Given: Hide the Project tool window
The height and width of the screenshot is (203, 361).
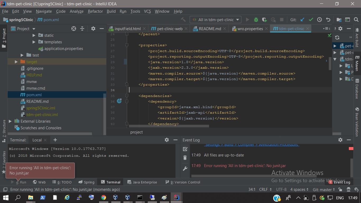Looking at the screenshot, I should [x=102, y=29].
